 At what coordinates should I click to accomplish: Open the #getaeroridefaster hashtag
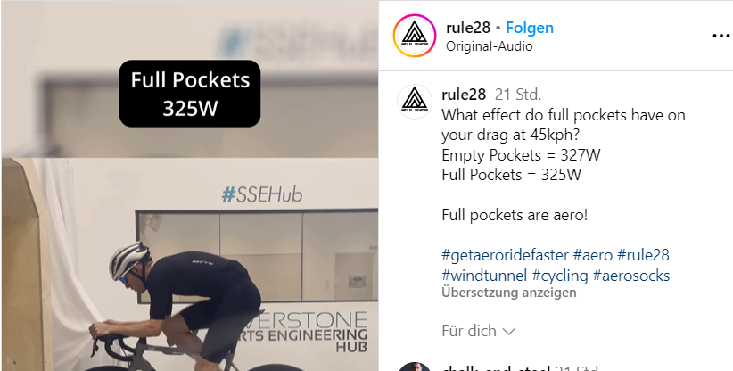tap(505, 255)
